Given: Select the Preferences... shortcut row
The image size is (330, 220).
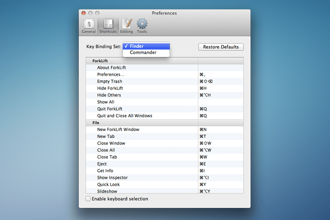Looking at the screenshot, I should tap(165, 74).
